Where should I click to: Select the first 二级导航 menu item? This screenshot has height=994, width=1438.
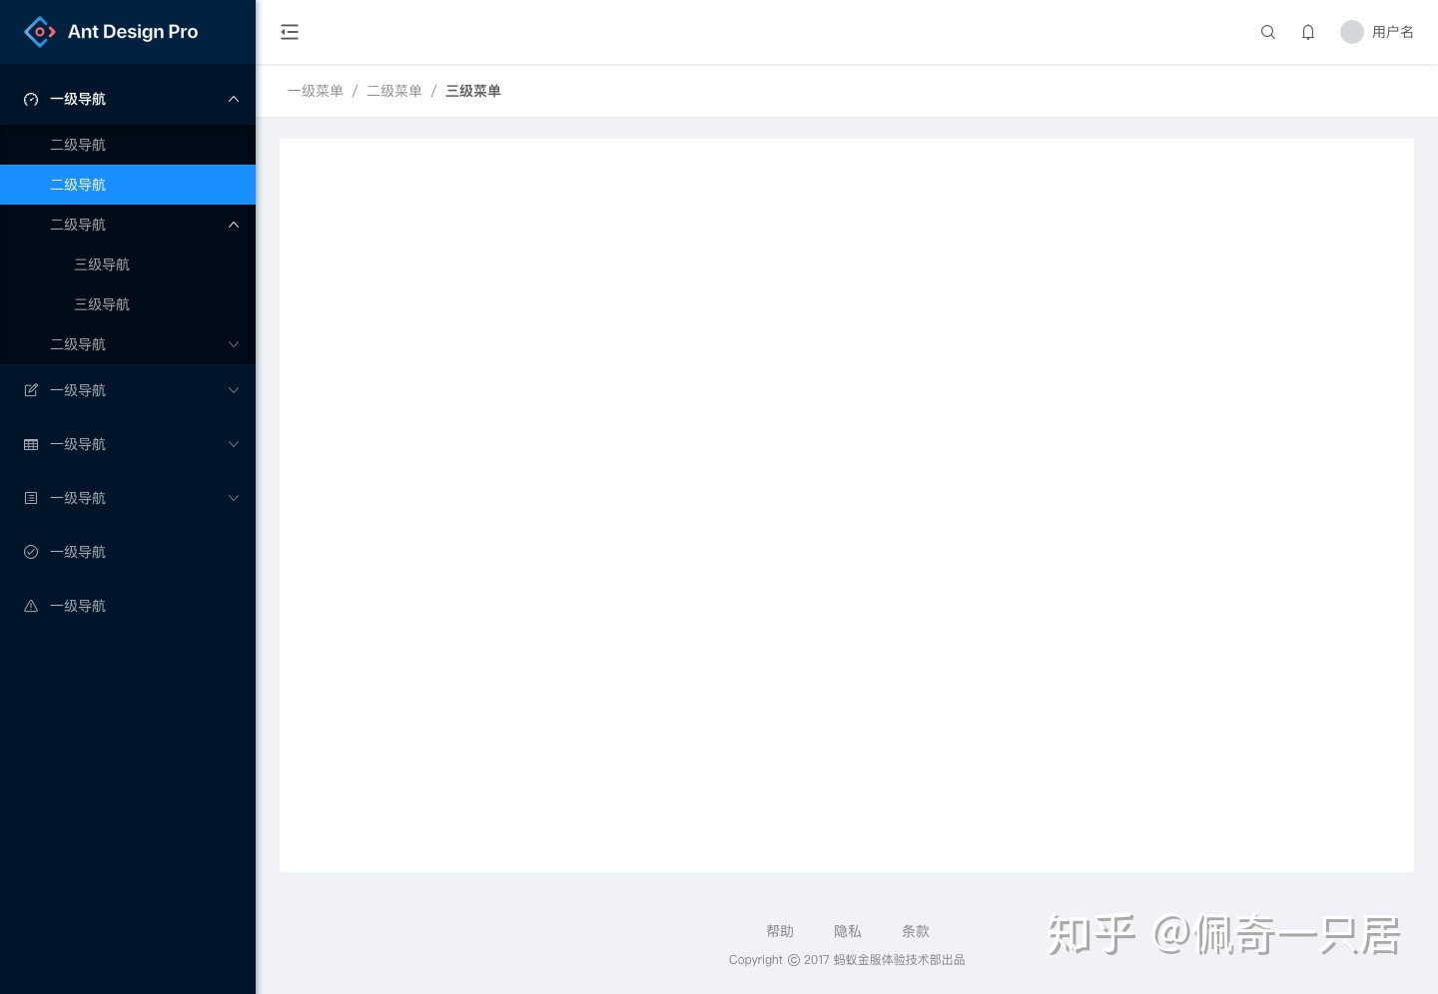click(x=128, y=145)
